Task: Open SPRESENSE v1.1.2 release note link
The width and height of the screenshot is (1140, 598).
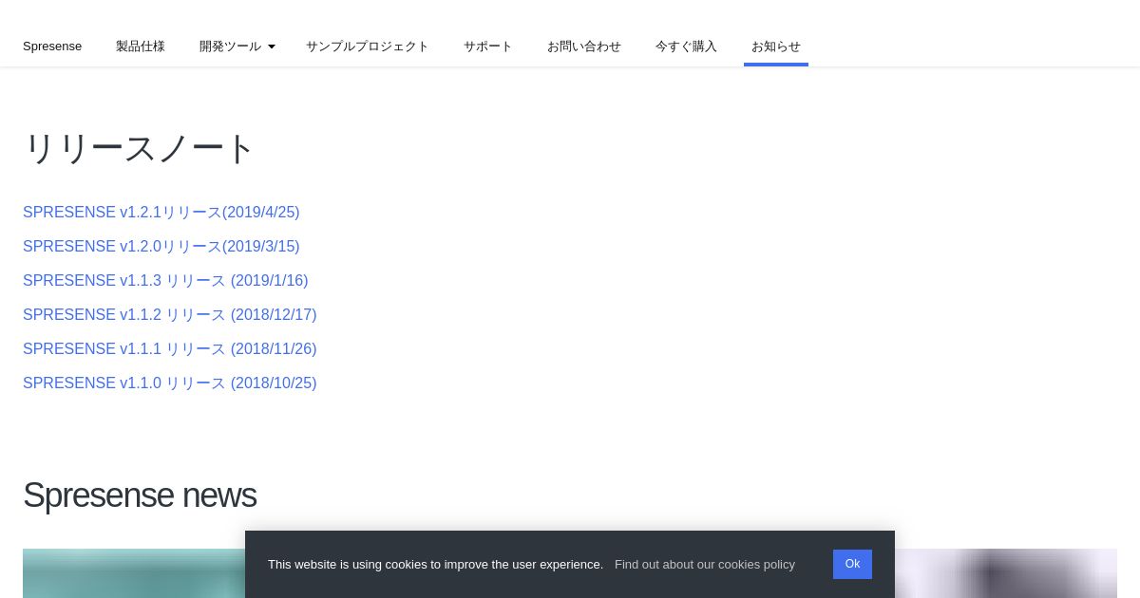Action: 170,315
